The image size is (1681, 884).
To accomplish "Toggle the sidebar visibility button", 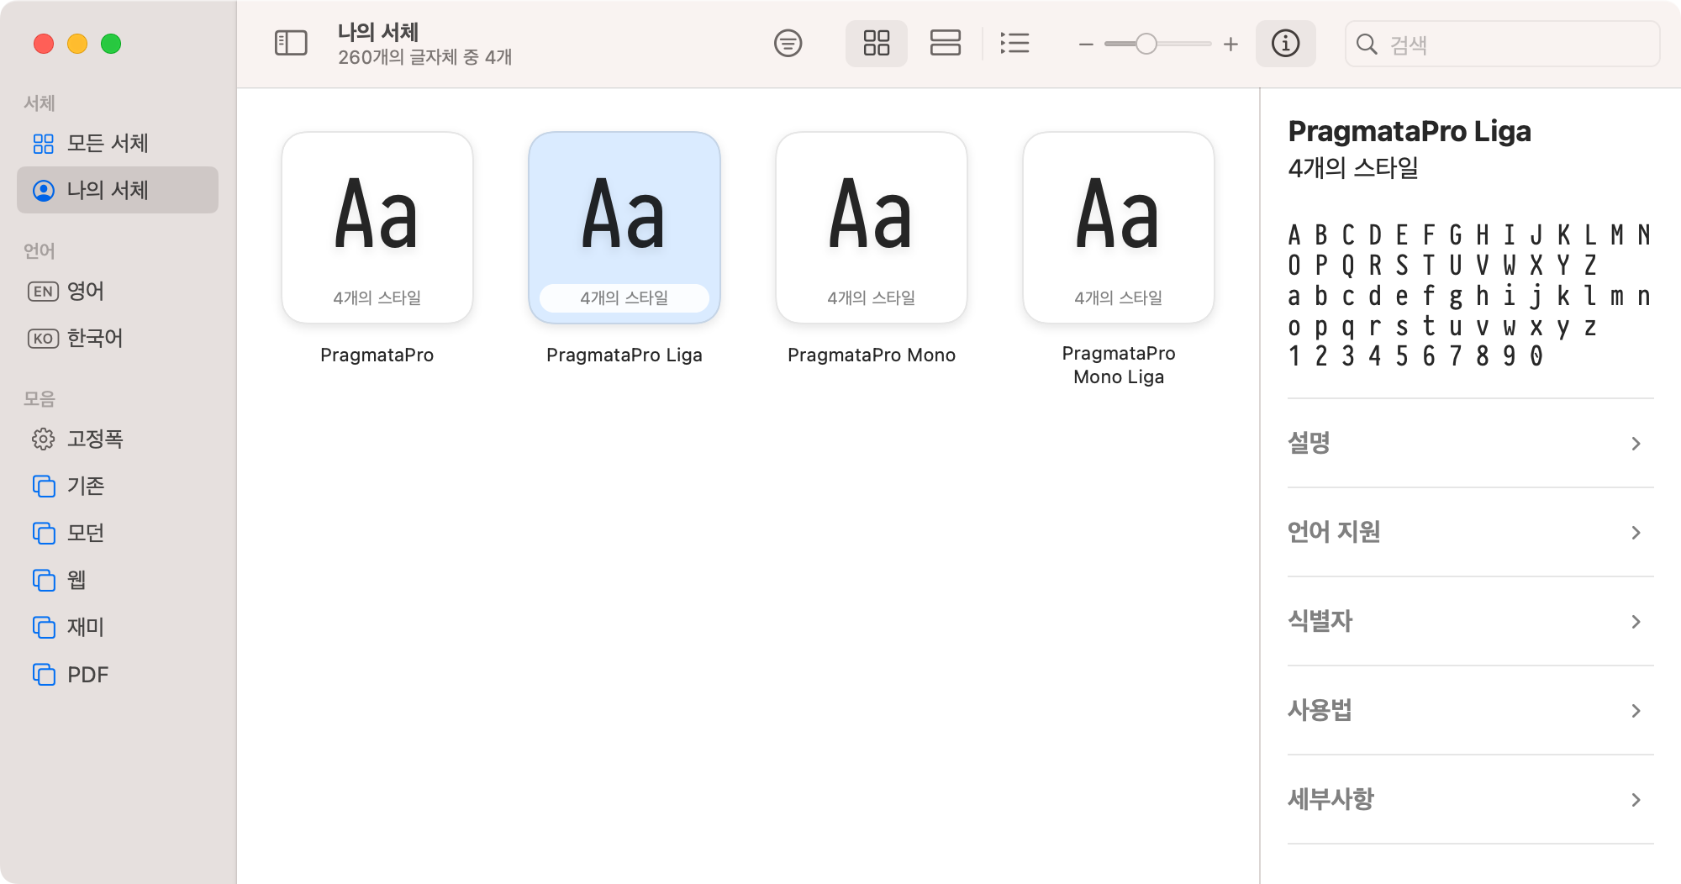I will (291, 43).
